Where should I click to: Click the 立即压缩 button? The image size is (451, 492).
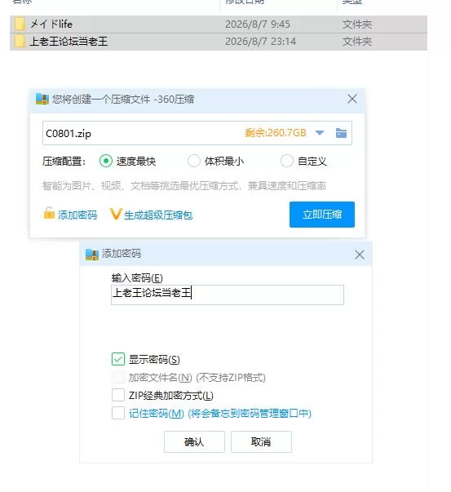click(322, 215)
